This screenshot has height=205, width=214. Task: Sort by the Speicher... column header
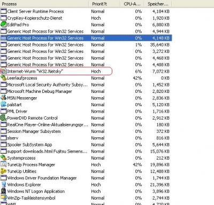[x=158, y=4]
